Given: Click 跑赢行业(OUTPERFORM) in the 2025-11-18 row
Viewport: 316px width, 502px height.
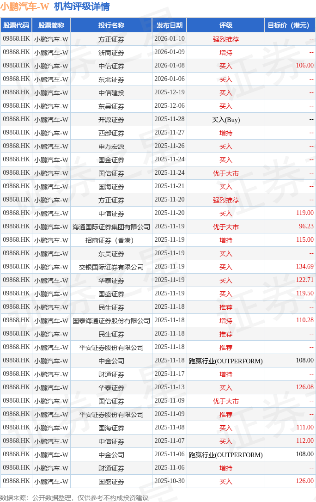Looking at the screenshot, I should (226, 361).
